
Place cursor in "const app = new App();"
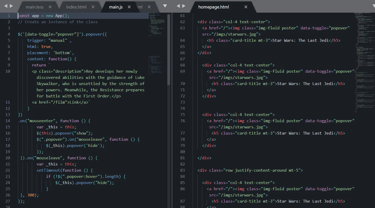click(x=44, y=16)
